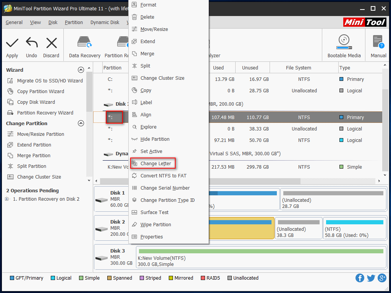The height and width of the screenshot is (293, 391).
Task: Click the Extend Partition sidebar icon
Action: click(x=10, y=145)
